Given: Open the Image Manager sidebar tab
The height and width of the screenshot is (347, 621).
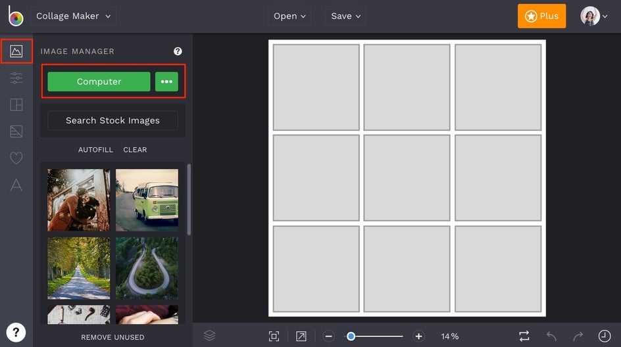Looking at the screenshot, I should point(16,51).
